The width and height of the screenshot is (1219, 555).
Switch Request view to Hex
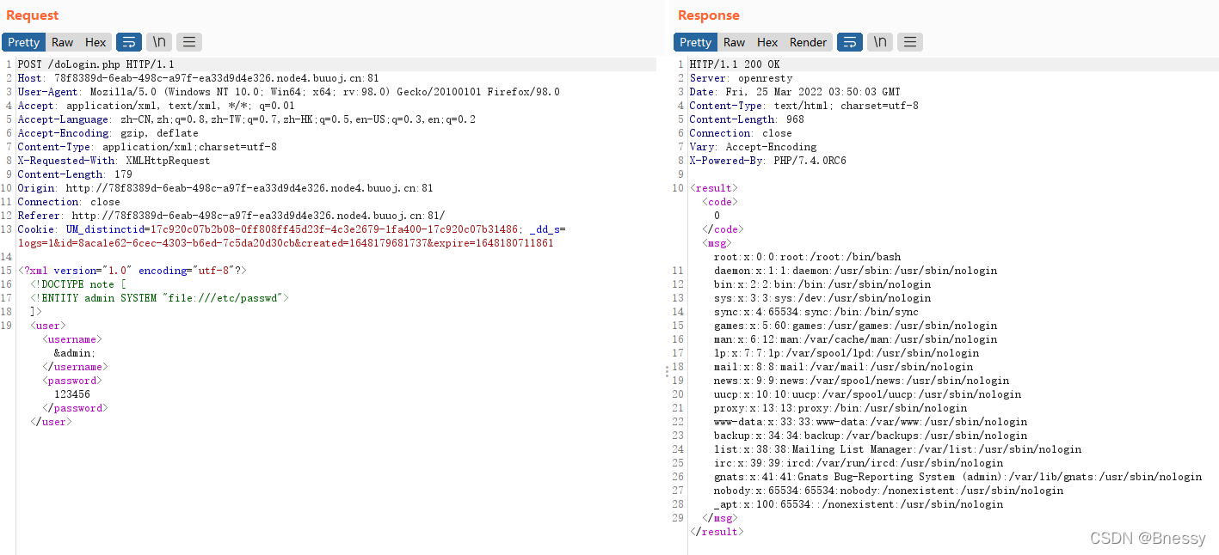pyautogui.click(x=95, y=42)
